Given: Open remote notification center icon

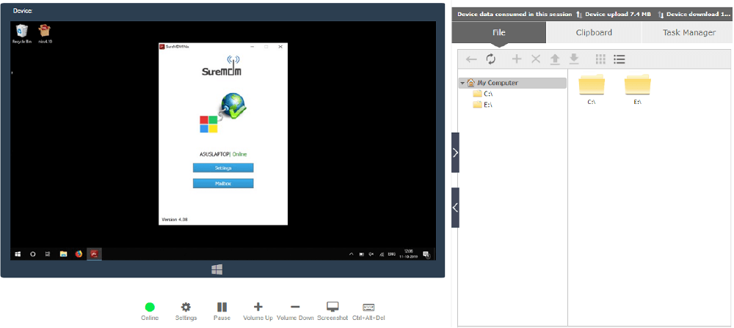Looking at the screenshot, I should coord(426,254).
